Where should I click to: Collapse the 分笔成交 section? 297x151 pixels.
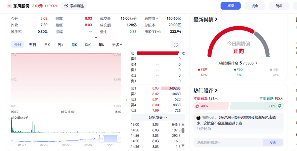point(158,117)
